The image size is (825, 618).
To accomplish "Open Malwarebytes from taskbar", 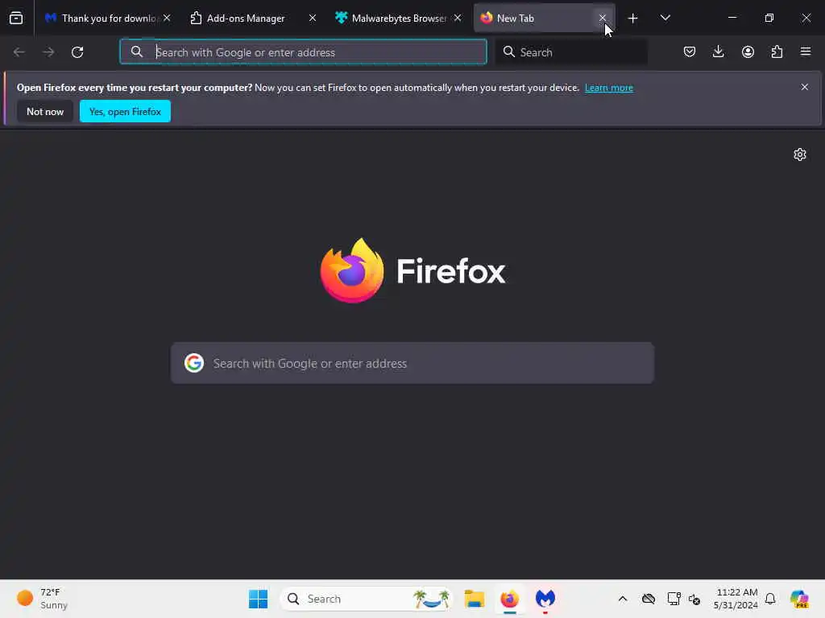I will (x=545, y=599).
